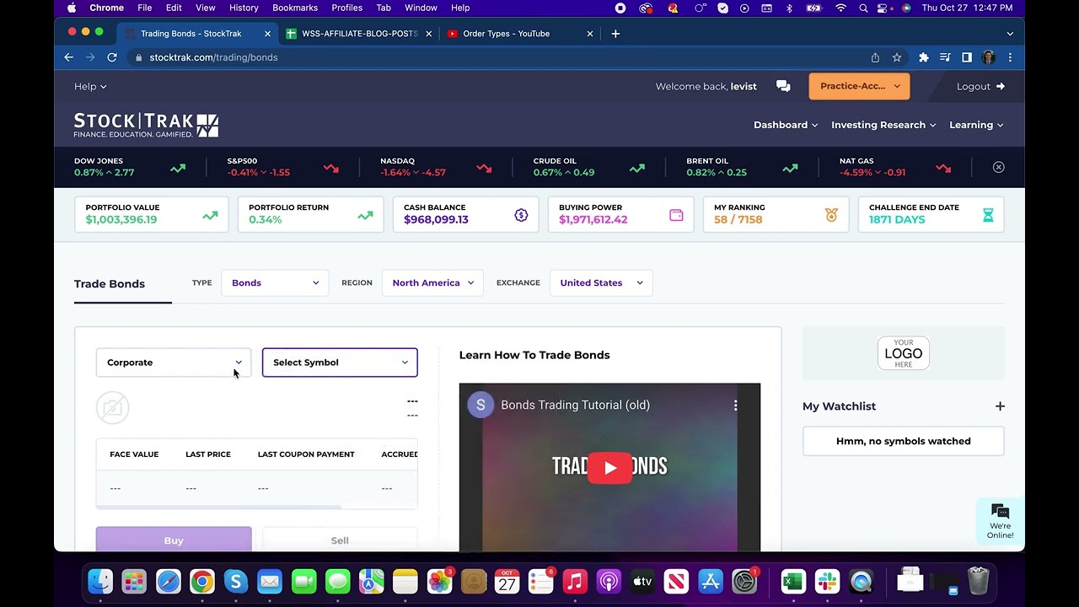Click the Buying Power wallet icon
Image resolution: width=1079 pixels, height=607 pixels.
click(x=676, y=215)
